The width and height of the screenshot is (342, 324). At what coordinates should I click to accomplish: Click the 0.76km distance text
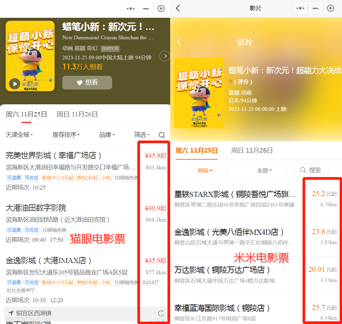coord(329,205)
